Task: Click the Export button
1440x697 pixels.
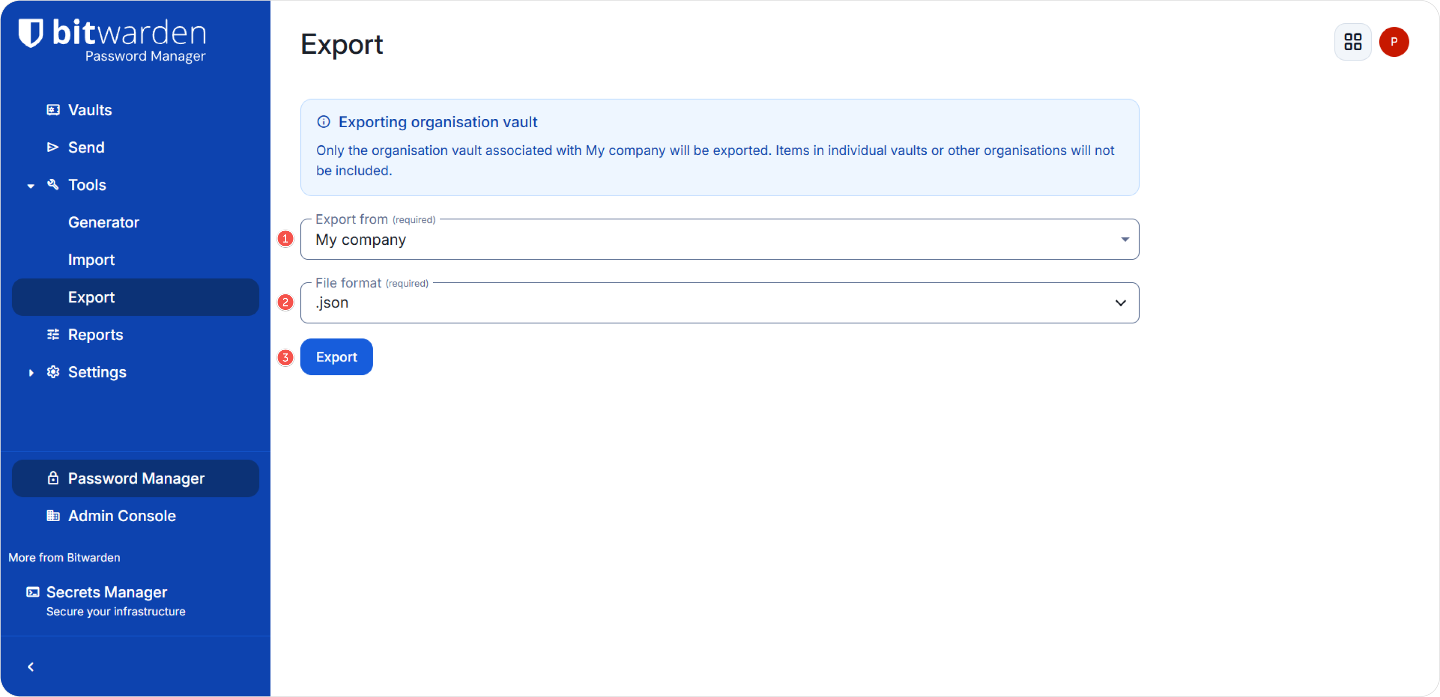Action: tap(336, 357)
